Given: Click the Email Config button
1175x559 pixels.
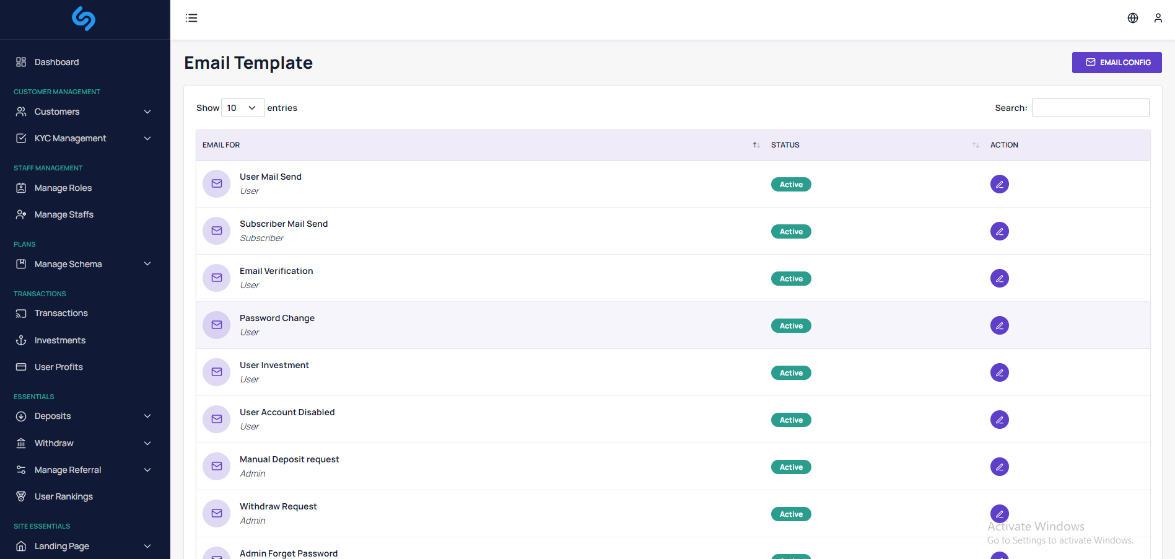Looking at the screenshot, I should click(1116, 63).
